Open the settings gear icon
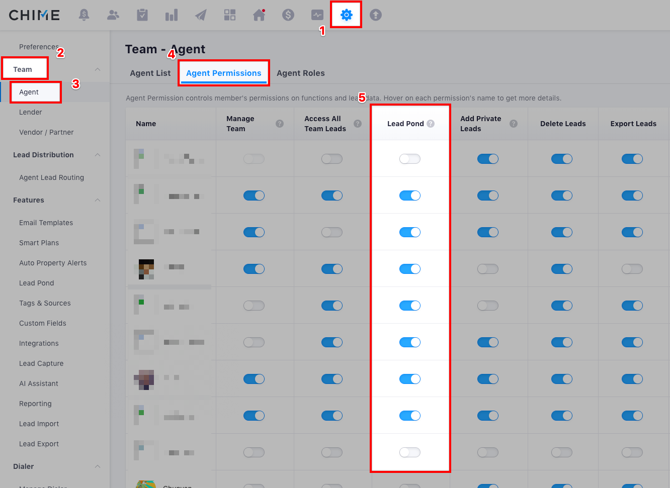The height and width of the screenshot is (488, 670). [x=346, y=15]
